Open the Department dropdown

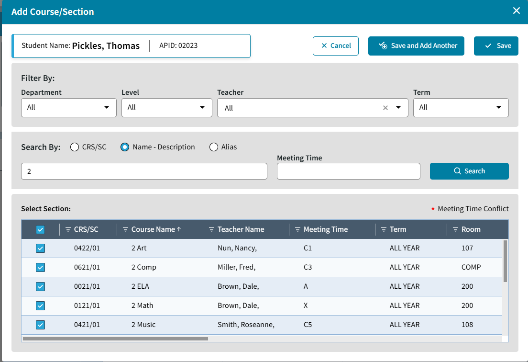point(69,108)
